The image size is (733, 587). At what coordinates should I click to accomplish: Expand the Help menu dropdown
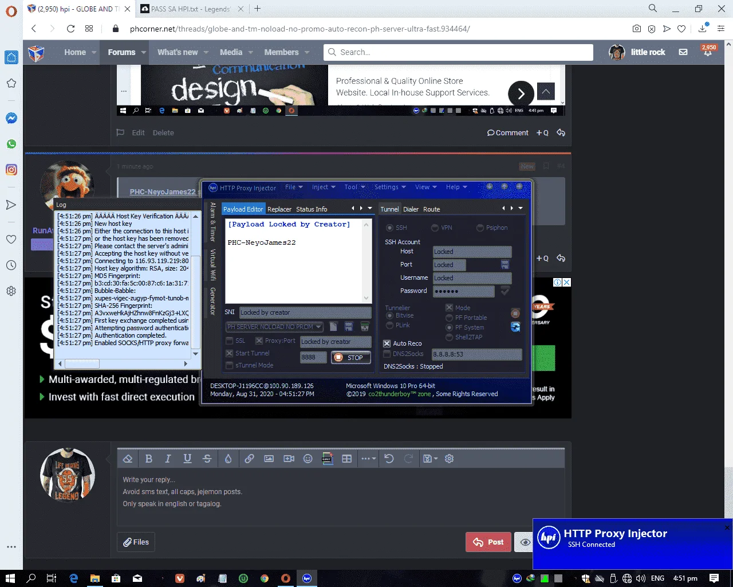[x=456, y=187]
